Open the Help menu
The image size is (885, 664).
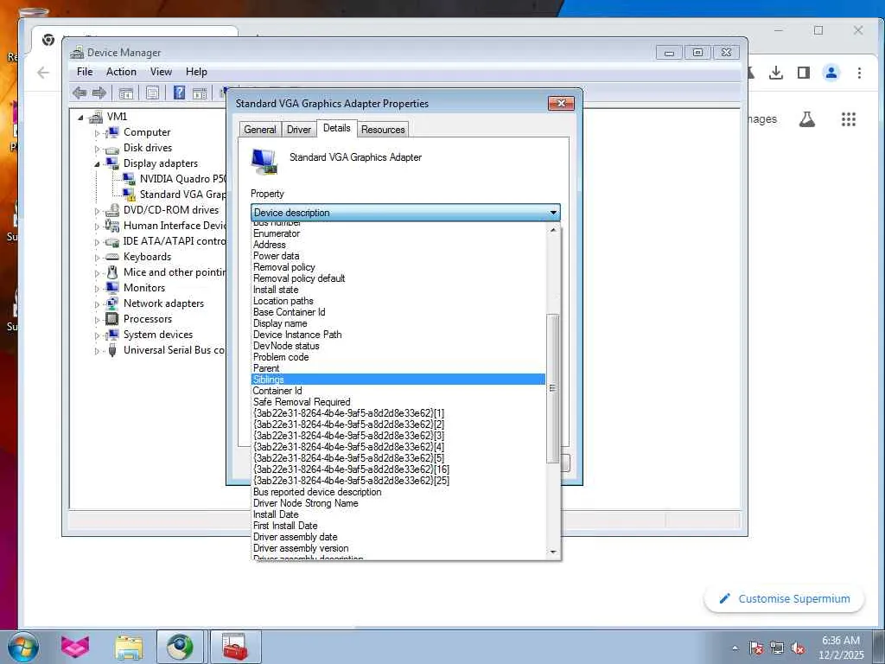[196, 72]
